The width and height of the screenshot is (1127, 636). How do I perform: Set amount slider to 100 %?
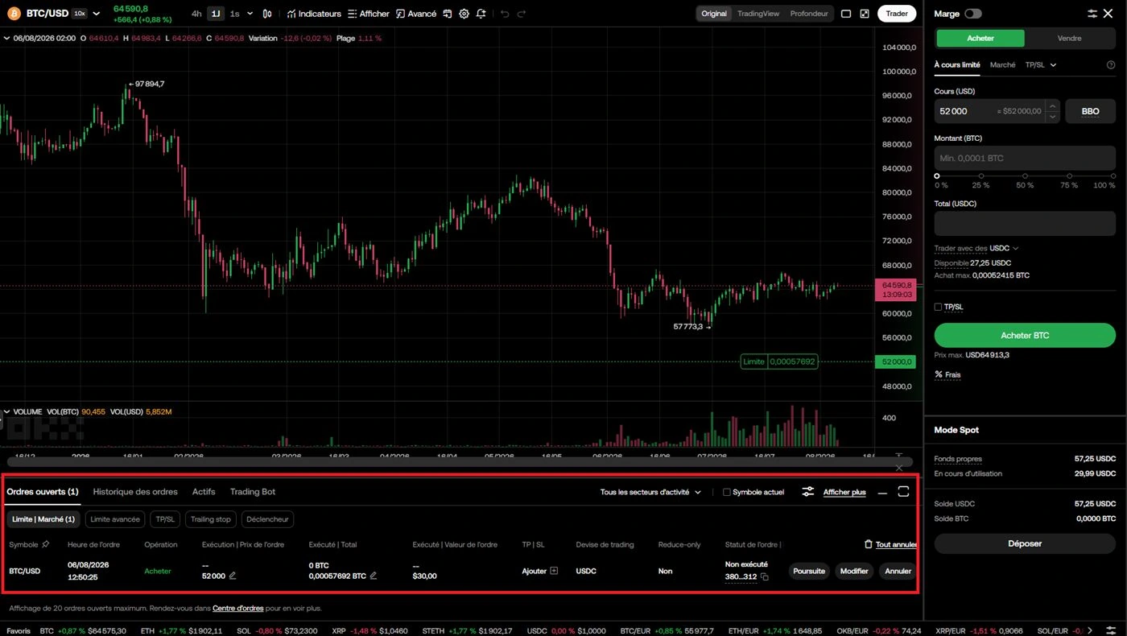(1113, 176)
